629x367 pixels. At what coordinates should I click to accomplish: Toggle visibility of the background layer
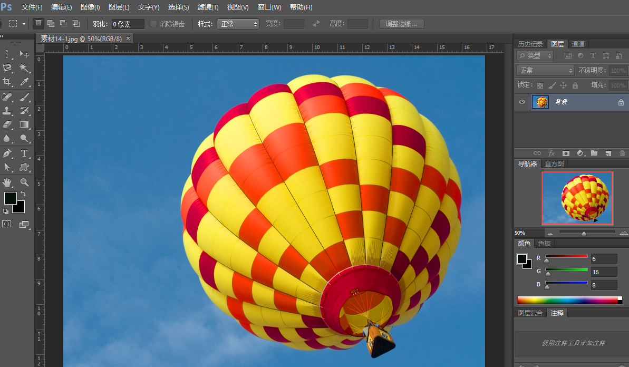coord(521,102)
